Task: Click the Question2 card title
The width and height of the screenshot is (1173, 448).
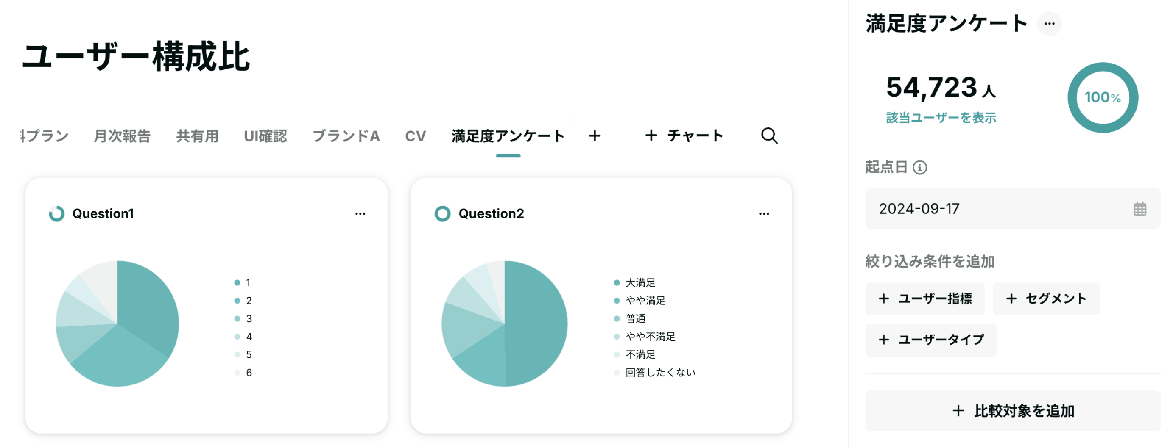Action: (491, 213)
